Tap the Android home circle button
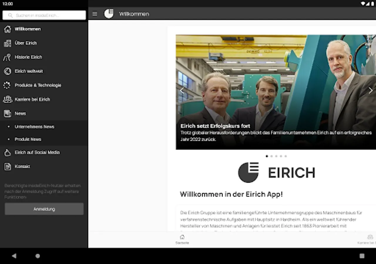The width and height of the screenshot is (376, 264). pyautogui.click(x=38, y=256)
